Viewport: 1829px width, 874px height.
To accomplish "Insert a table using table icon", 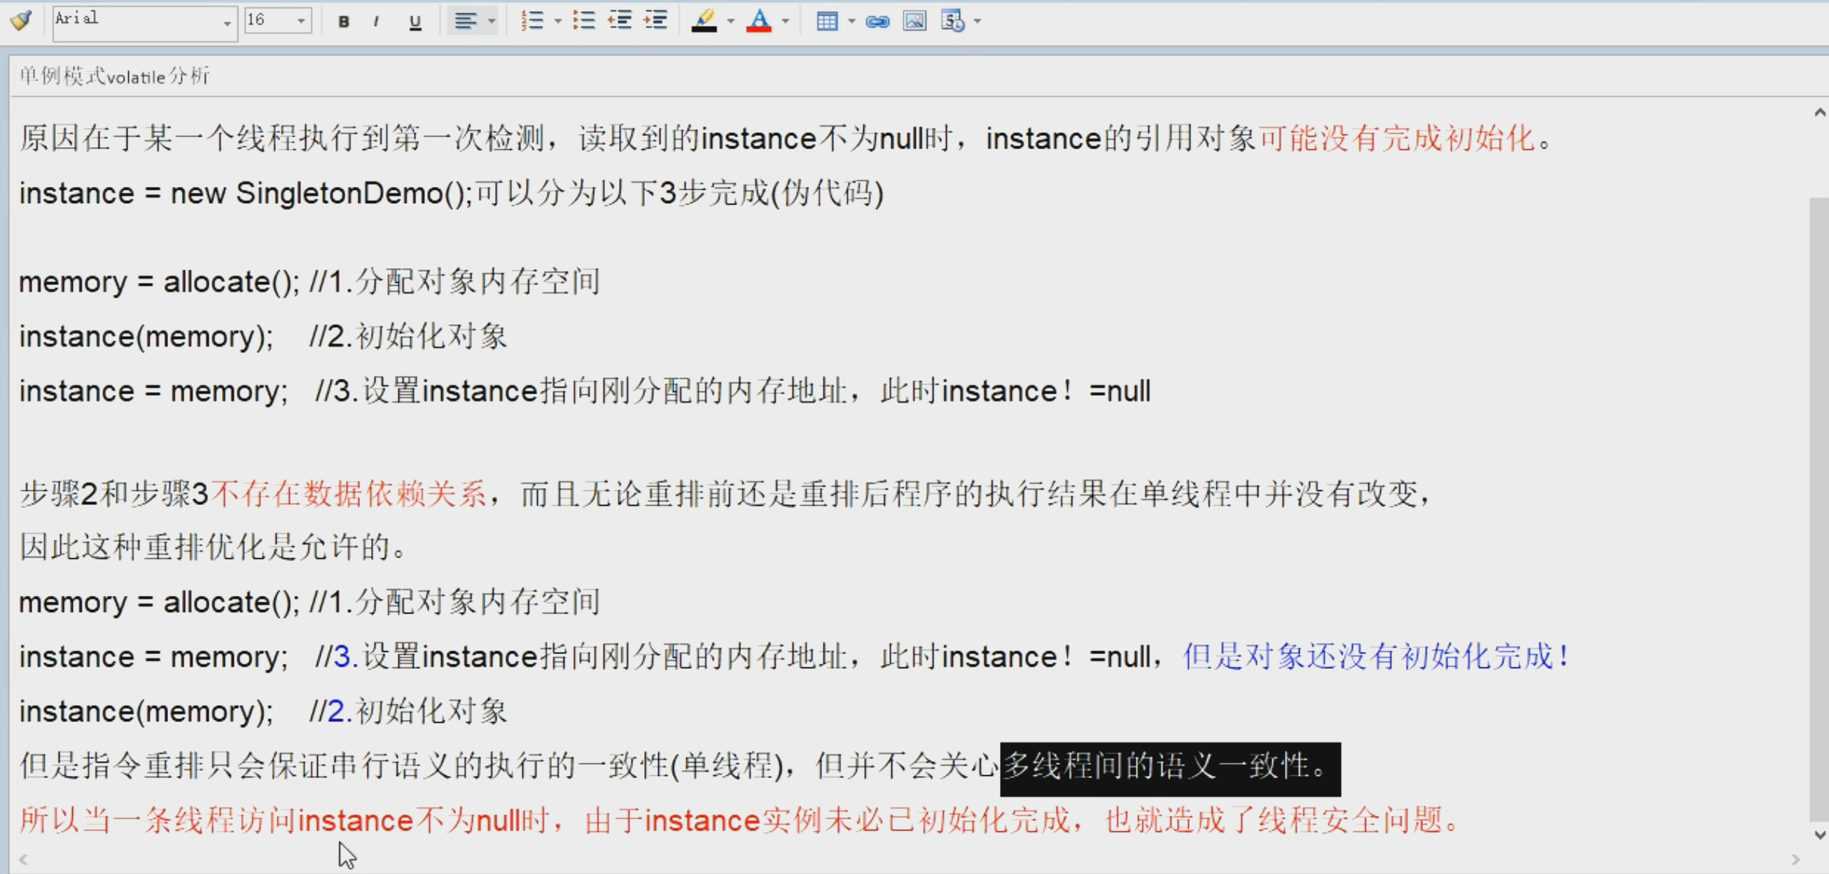I will tap(827, 21).
